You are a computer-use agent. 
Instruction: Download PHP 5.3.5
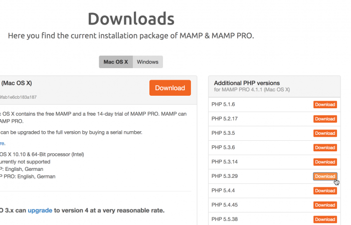325,133
